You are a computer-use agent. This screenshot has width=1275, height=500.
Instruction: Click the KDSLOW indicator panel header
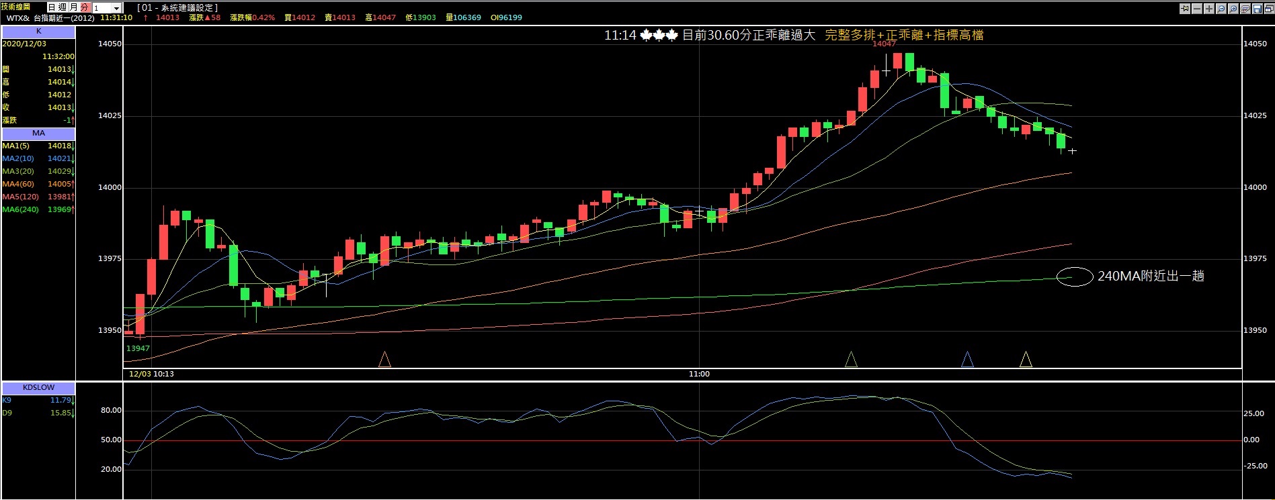click(38, 388)
